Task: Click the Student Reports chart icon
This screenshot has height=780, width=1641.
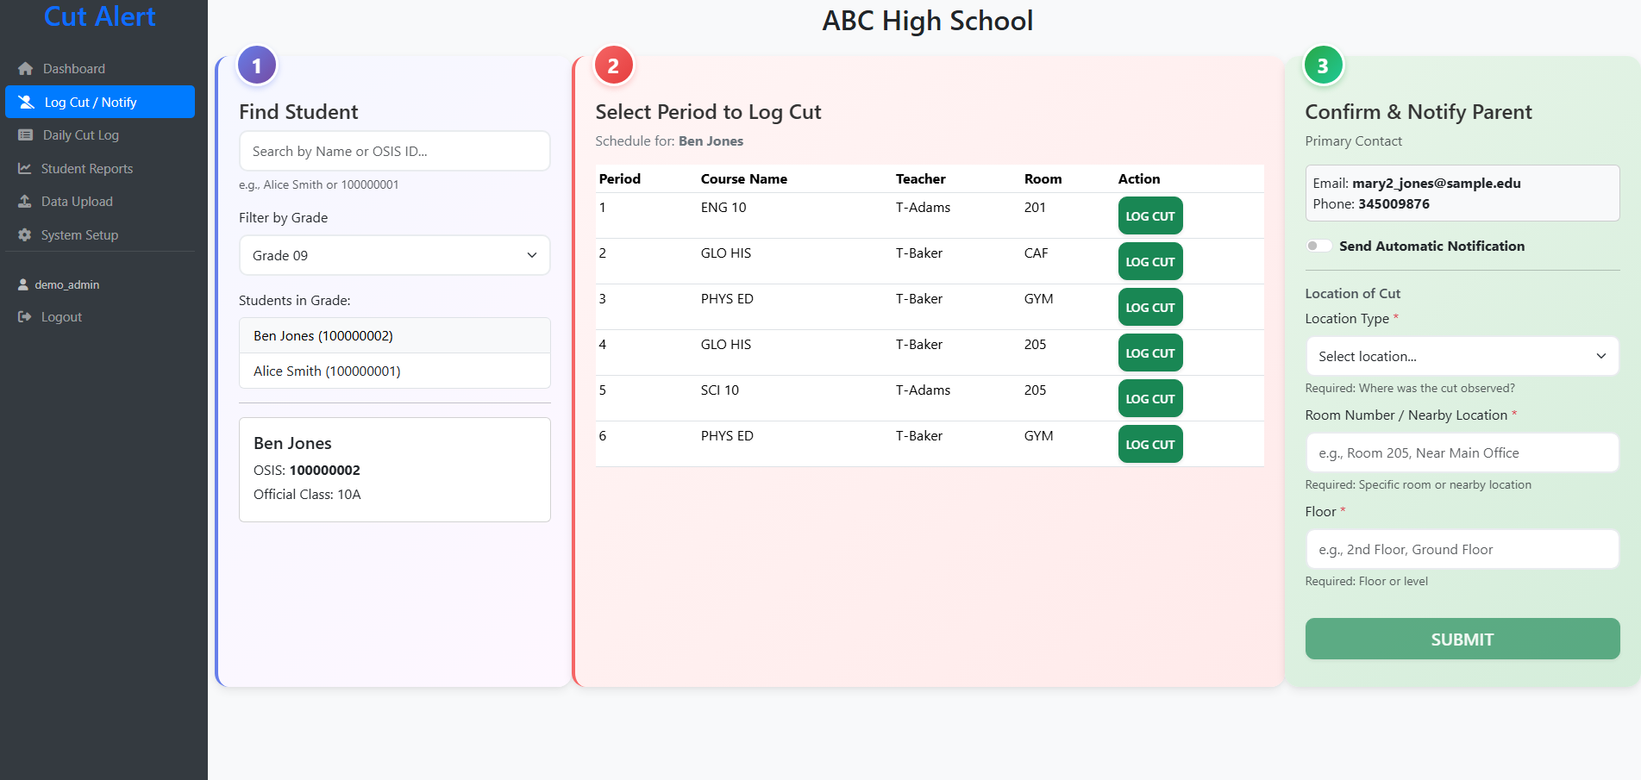Action: [24, 169]
